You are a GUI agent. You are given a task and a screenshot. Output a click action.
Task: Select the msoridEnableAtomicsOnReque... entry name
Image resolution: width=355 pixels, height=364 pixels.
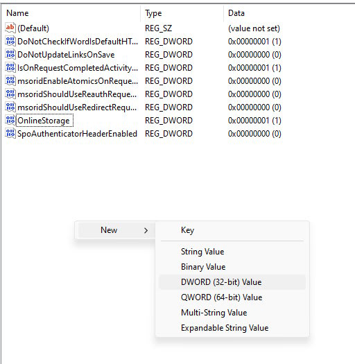click(x=78, y=81)
